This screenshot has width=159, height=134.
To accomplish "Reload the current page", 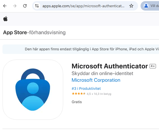I will click(25, 6).
